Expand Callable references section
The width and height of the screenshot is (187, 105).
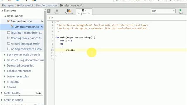(x=5, y=71)
